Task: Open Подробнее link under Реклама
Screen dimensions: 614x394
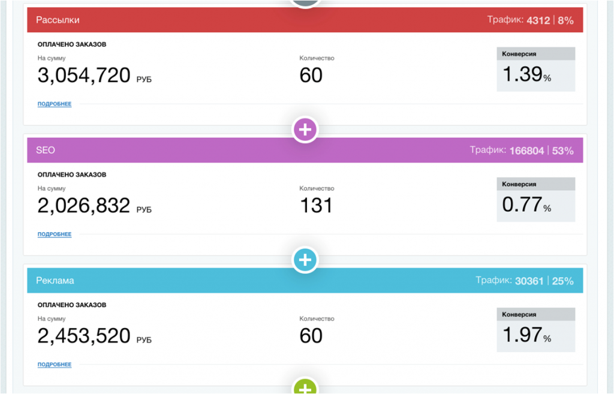Action: point(55,364)
